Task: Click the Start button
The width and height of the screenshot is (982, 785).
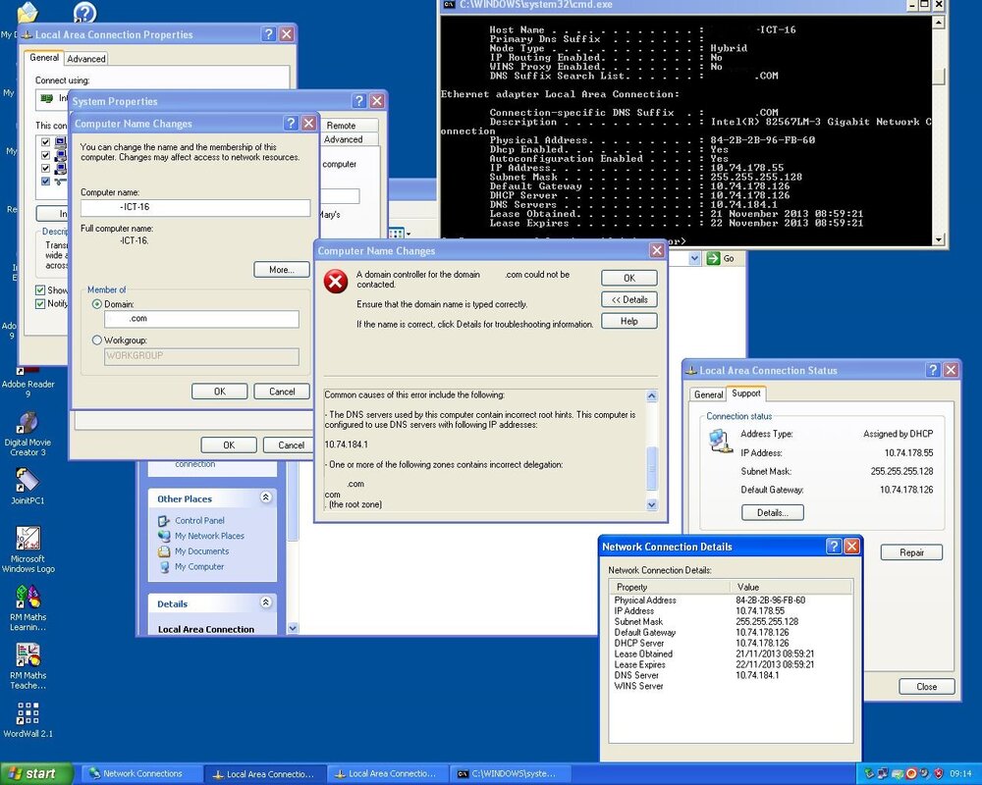Action: point(36,774)
